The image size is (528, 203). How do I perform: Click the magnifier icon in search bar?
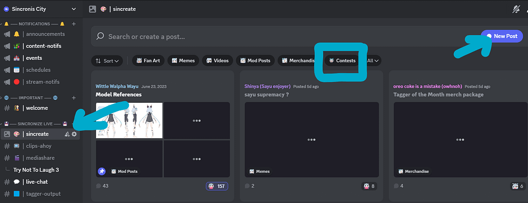pos(100,36)
